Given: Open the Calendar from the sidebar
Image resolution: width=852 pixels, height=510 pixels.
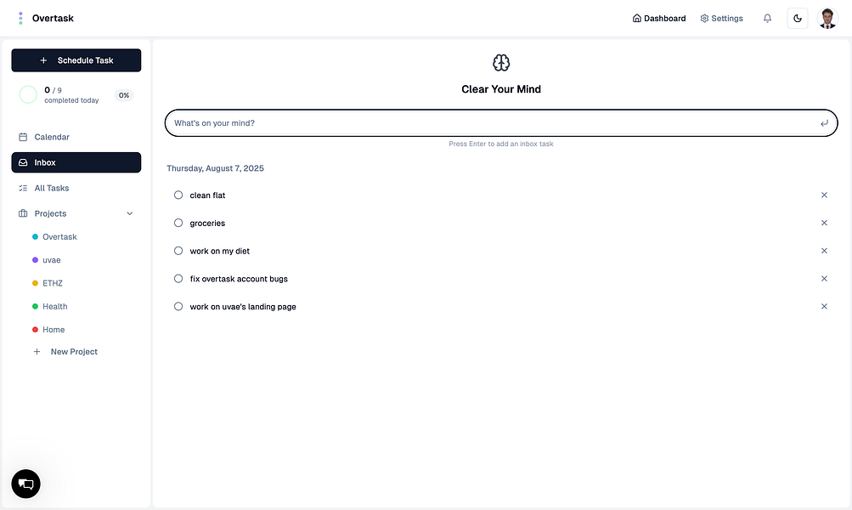Looking at the screenshot, I should tap(51, 137).
